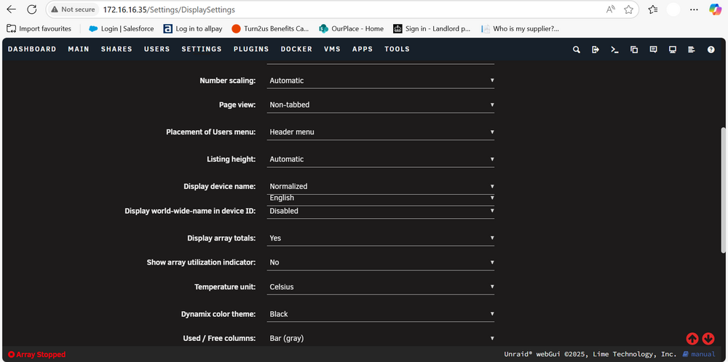Go to the Dashboard menu
Image resolution: width=728 pixels, height=362 pixels.
(x=32, y=49)
